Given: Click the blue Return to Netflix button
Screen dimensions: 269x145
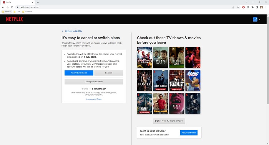Looking at the screenshot, I should tap(189, 133).
